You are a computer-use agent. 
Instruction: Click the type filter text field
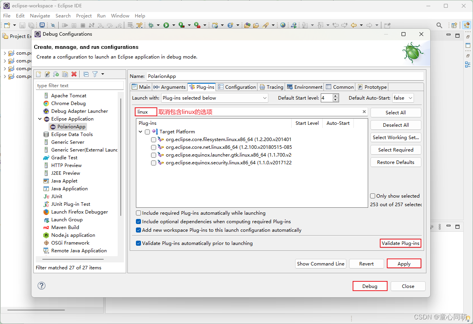(80, 85)
